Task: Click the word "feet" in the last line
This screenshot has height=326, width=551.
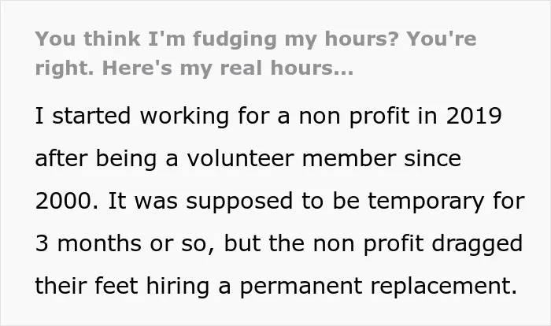Action: (116, 285)
